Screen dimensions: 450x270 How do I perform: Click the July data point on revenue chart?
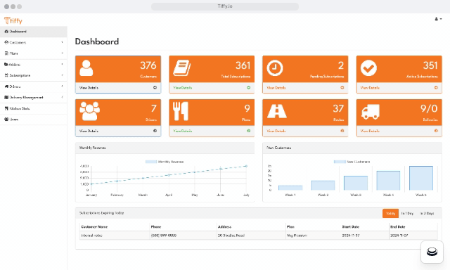pos(246,166)
